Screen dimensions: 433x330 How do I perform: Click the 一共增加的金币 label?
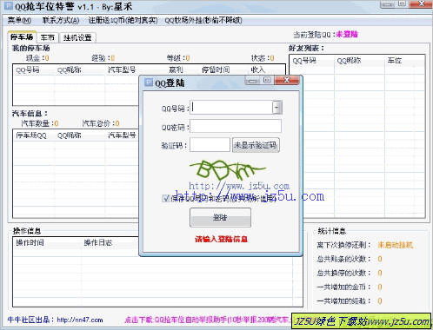pyautogui.click(x=343, y=287)
